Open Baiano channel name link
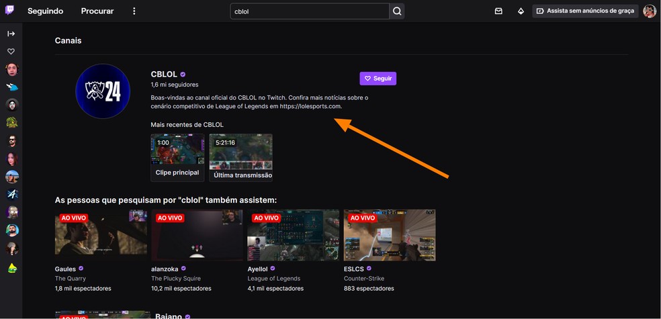Viewport: 661px width, 319px height. (x=169, y=316)
